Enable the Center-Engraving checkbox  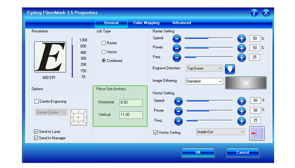pos(37,101)
